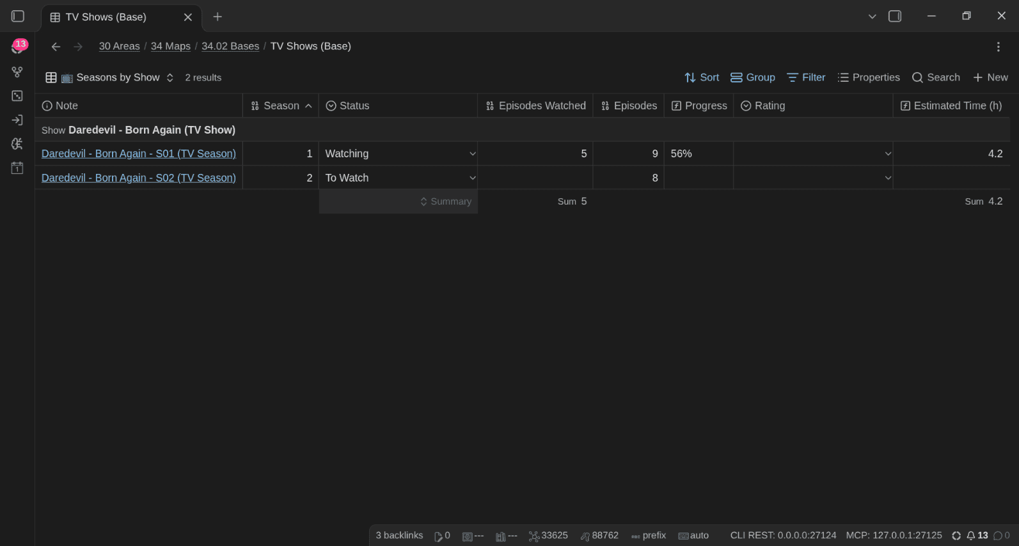Open the Status column Summary selector
Image resolution: width=1019 pixels, height=546 pixels.
(399, 201)
